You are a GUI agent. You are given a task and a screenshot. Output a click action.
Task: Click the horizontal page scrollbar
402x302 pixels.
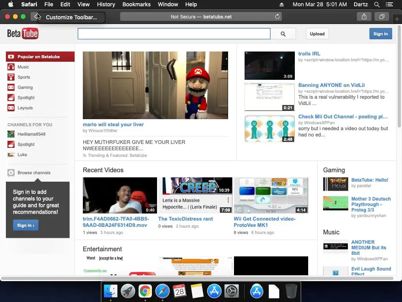[197, 278]
